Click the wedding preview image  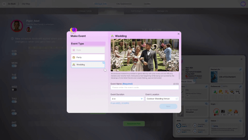pos(144,55)
